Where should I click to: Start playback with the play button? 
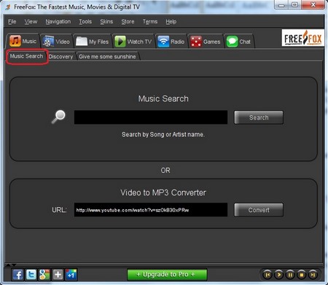click(x=279, y=275)
